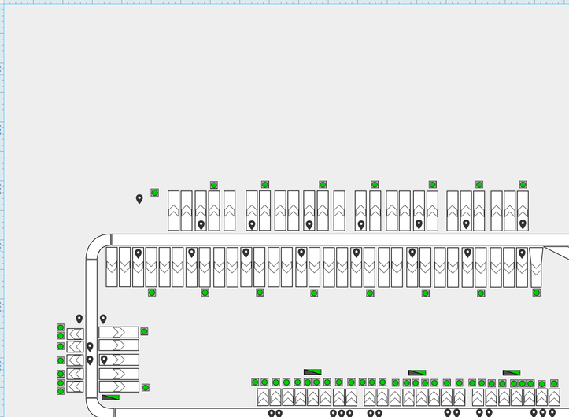The height and width of the screenshot is (417, 569).
Task: Click the green indicator beside the isolated top-left pin
Action: (x=155, y=192)
